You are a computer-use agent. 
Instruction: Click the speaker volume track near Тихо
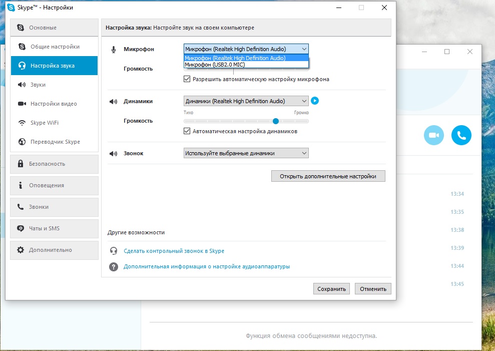(189, 121)
